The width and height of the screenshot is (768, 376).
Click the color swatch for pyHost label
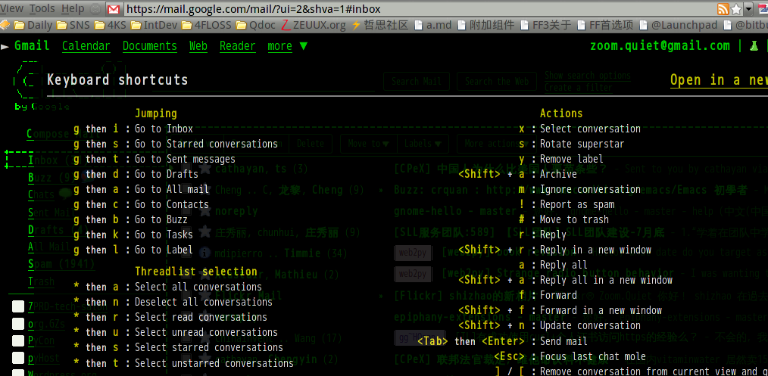click(x=18, y=357)
